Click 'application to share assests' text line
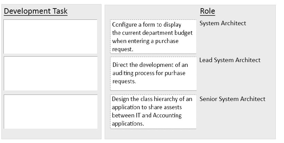The height and width of the screenshot is (143, 284). pos(147,107)
